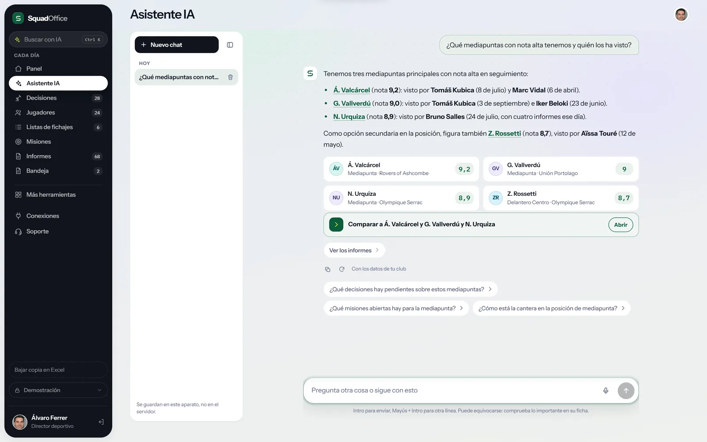This screenshot has width=707, height=442.
Task: Open Conexiones in the sidebar
Action: coord(58,216)
